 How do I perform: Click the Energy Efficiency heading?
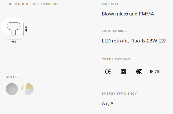click(119, 94)
